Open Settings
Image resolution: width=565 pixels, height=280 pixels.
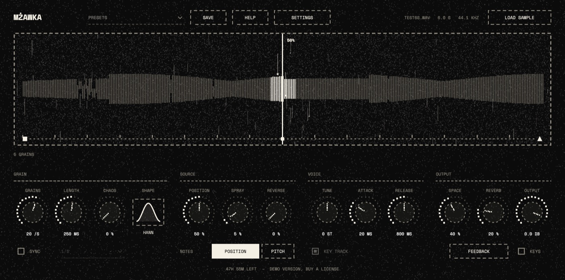pyautogui.click(x=302, y=18)
